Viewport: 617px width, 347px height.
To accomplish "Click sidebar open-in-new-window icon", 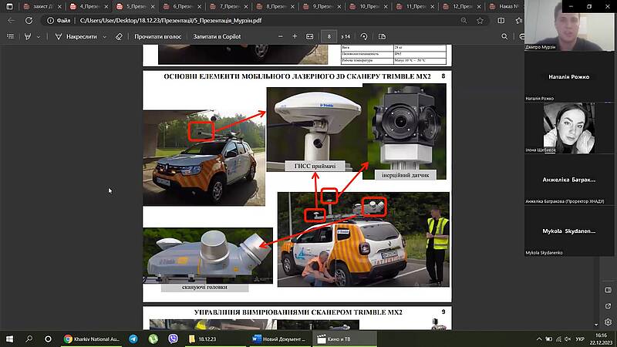I will [608, 305].
